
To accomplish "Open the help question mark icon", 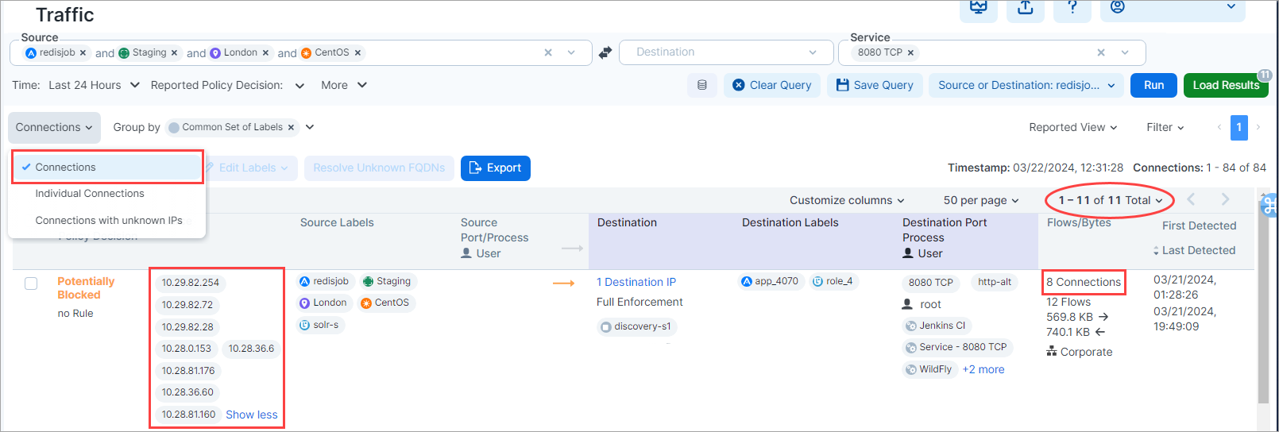I will [1072, 8].
